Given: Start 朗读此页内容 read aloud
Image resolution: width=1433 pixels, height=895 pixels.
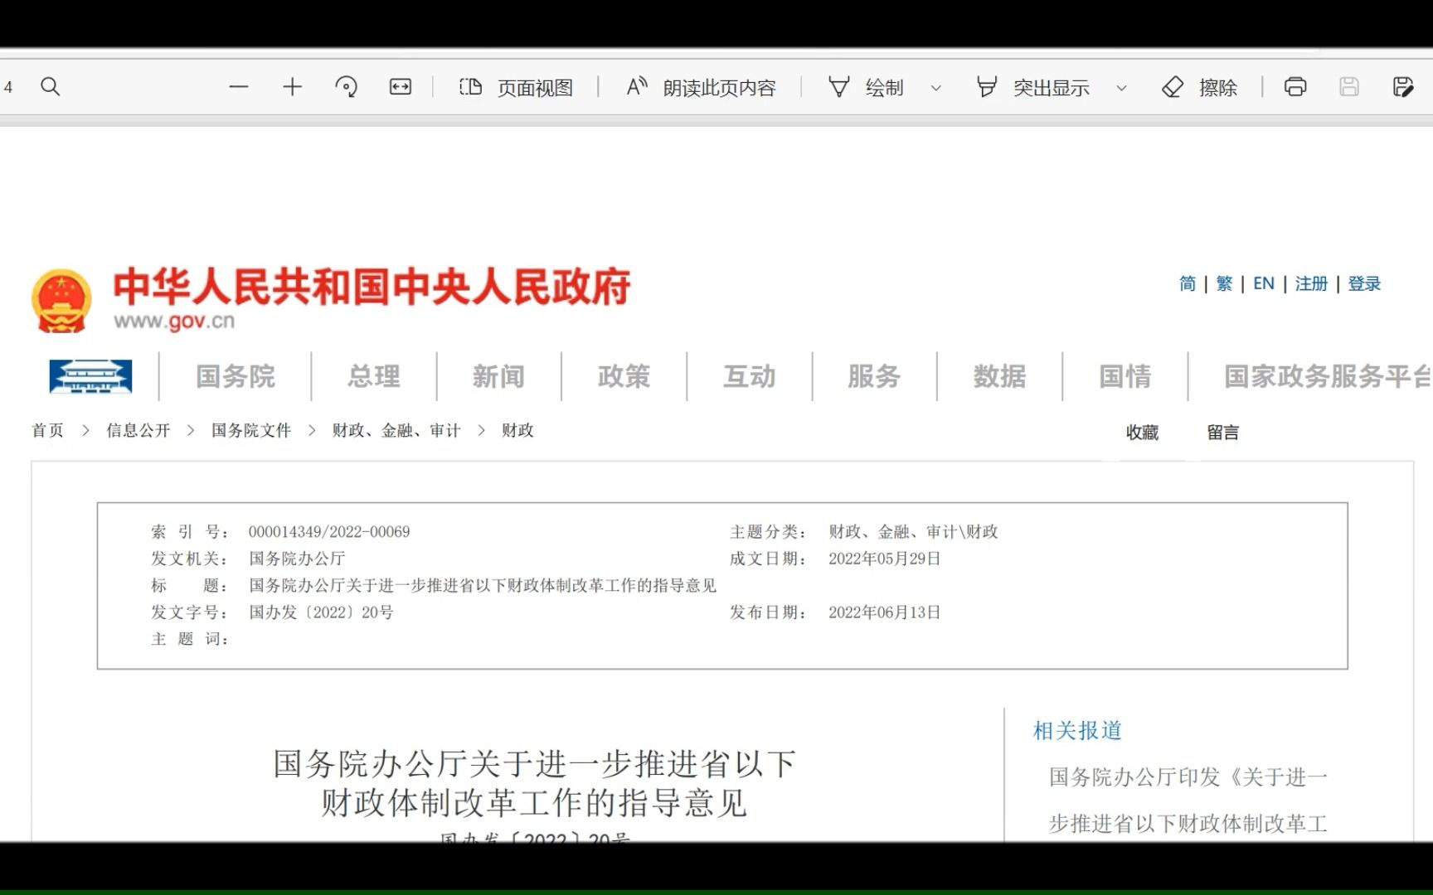Looking at the screenshot, I should pos(701,87).
